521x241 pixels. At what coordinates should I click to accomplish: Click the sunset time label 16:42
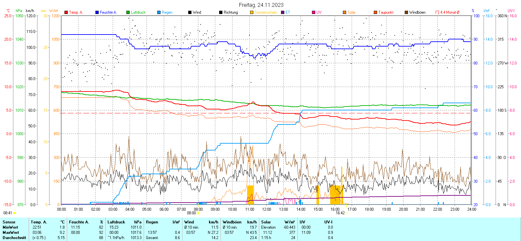click(x=340, y=213)
